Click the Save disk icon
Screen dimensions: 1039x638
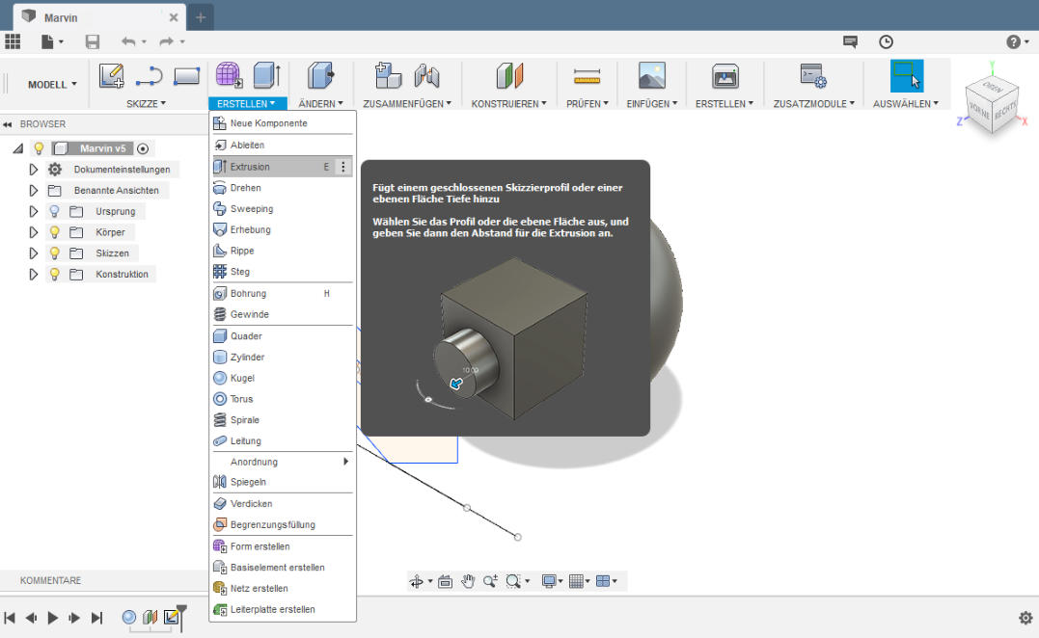click(92, 42)
